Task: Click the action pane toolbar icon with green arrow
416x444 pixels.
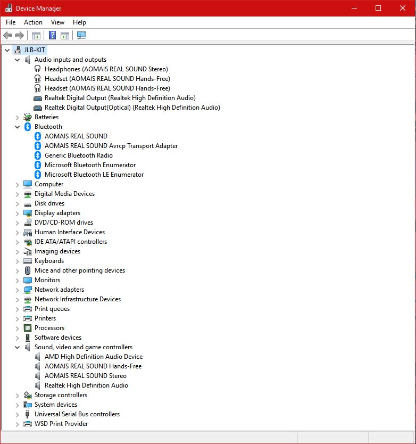Action: 65,36
